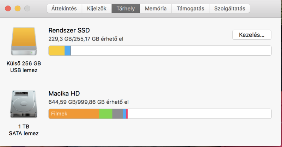Click the free space of Macika HD bar

click(x=200, y=114)
